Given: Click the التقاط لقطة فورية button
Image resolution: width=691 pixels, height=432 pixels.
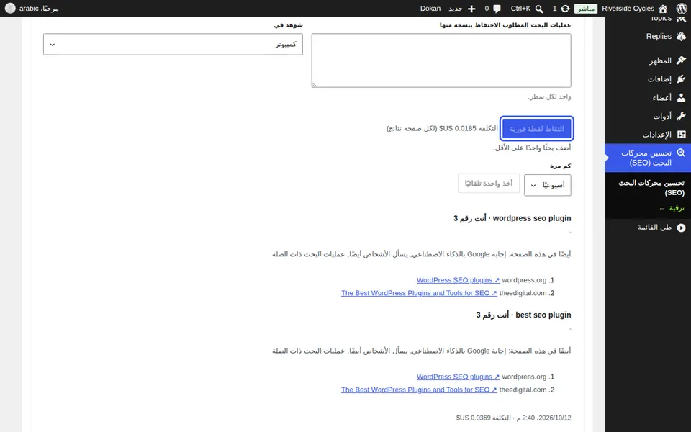Looking at the screenshot, I should [536, 129].
